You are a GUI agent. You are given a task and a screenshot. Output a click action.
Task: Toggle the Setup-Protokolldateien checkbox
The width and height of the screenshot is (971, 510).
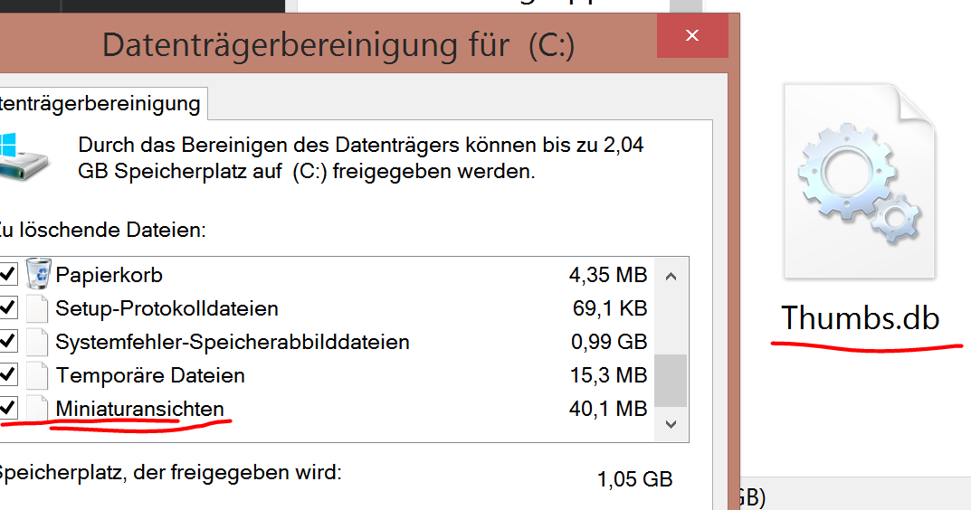8,308
